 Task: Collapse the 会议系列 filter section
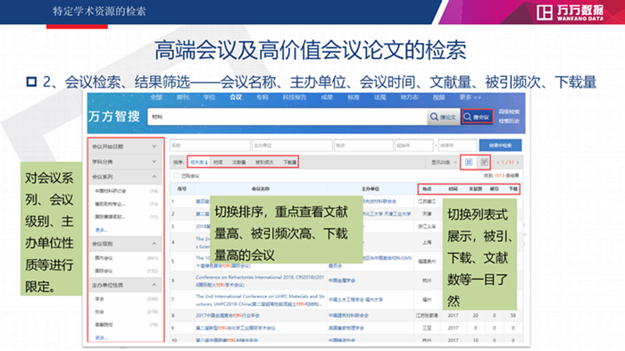point(124,177)
